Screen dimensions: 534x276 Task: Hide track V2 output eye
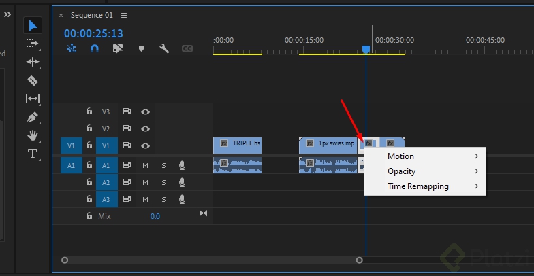coord(146,129)
